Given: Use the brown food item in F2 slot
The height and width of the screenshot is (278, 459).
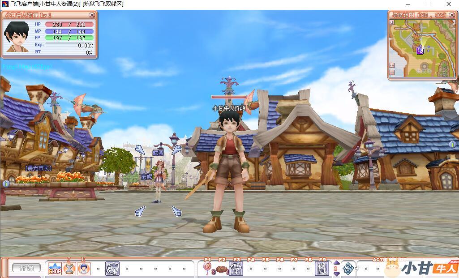Looking at the screenshot, I should (x=222, y=269).
